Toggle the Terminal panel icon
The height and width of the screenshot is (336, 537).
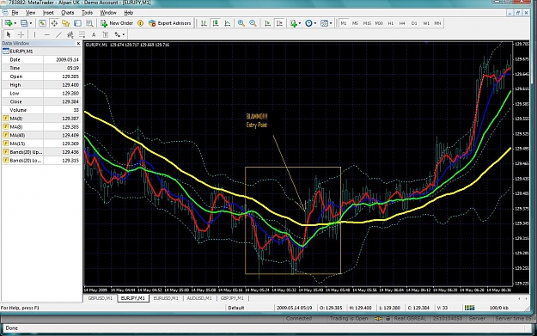point(77,23)
